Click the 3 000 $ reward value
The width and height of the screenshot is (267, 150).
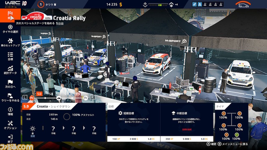[x=134, y=139]
